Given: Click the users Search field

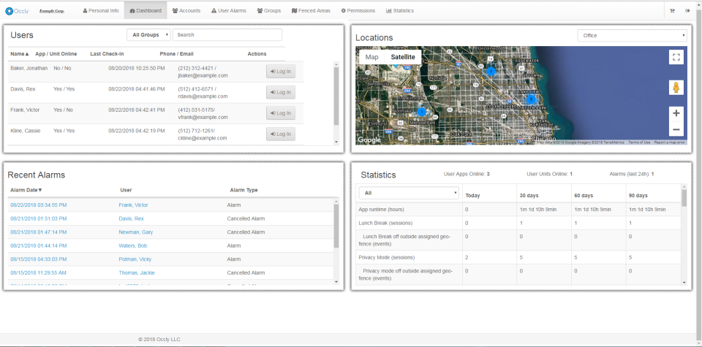Looking at the screenshot, I should 227,35.
